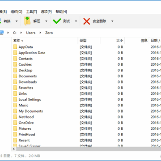Expand breadcrumb arrow before C:
The image size is (161, 161).
8,33
